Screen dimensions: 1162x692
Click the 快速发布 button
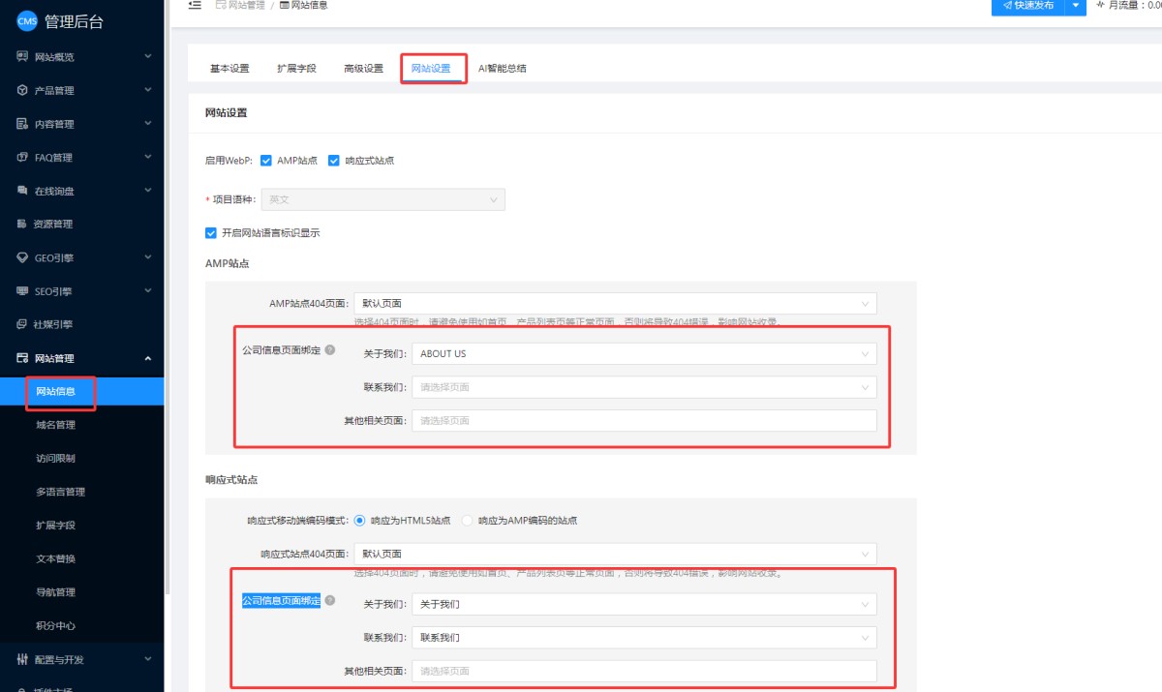point(1027,6)
